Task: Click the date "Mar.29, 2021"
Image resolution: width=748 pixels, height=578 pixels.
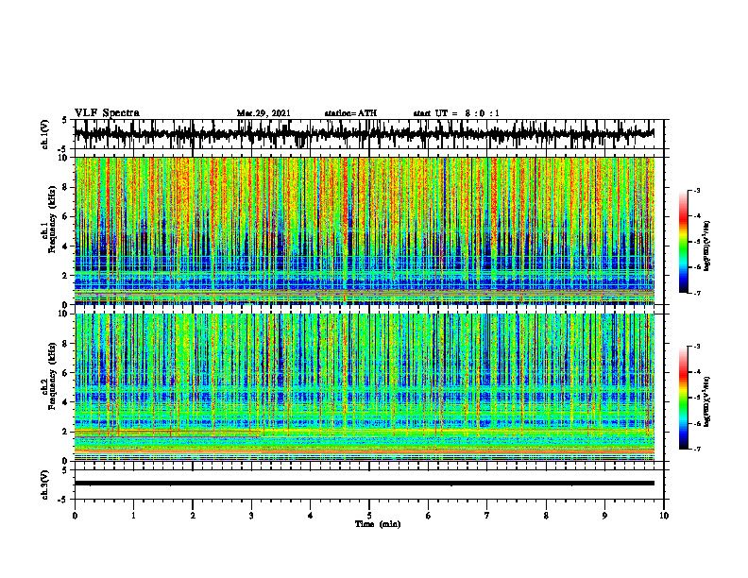Action: click(x=263, y=113)
